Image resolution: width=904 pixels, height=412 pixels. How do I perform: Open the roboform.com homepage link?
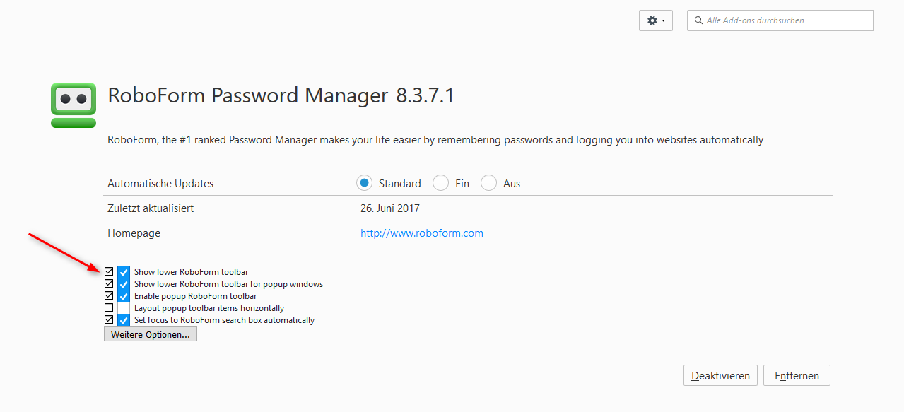[x=422, y=233]
